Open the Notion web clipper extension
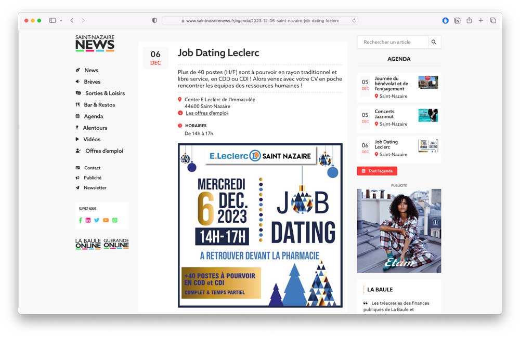 tap(457, 21)
